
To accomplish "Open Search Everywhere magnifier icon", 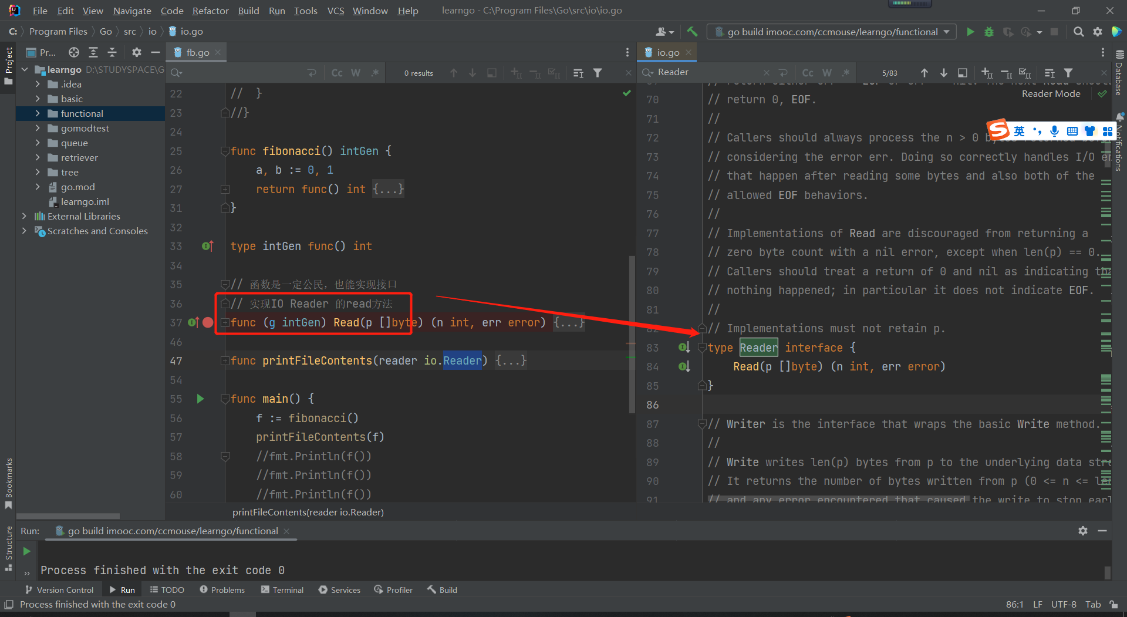I will click(1078, 32).
